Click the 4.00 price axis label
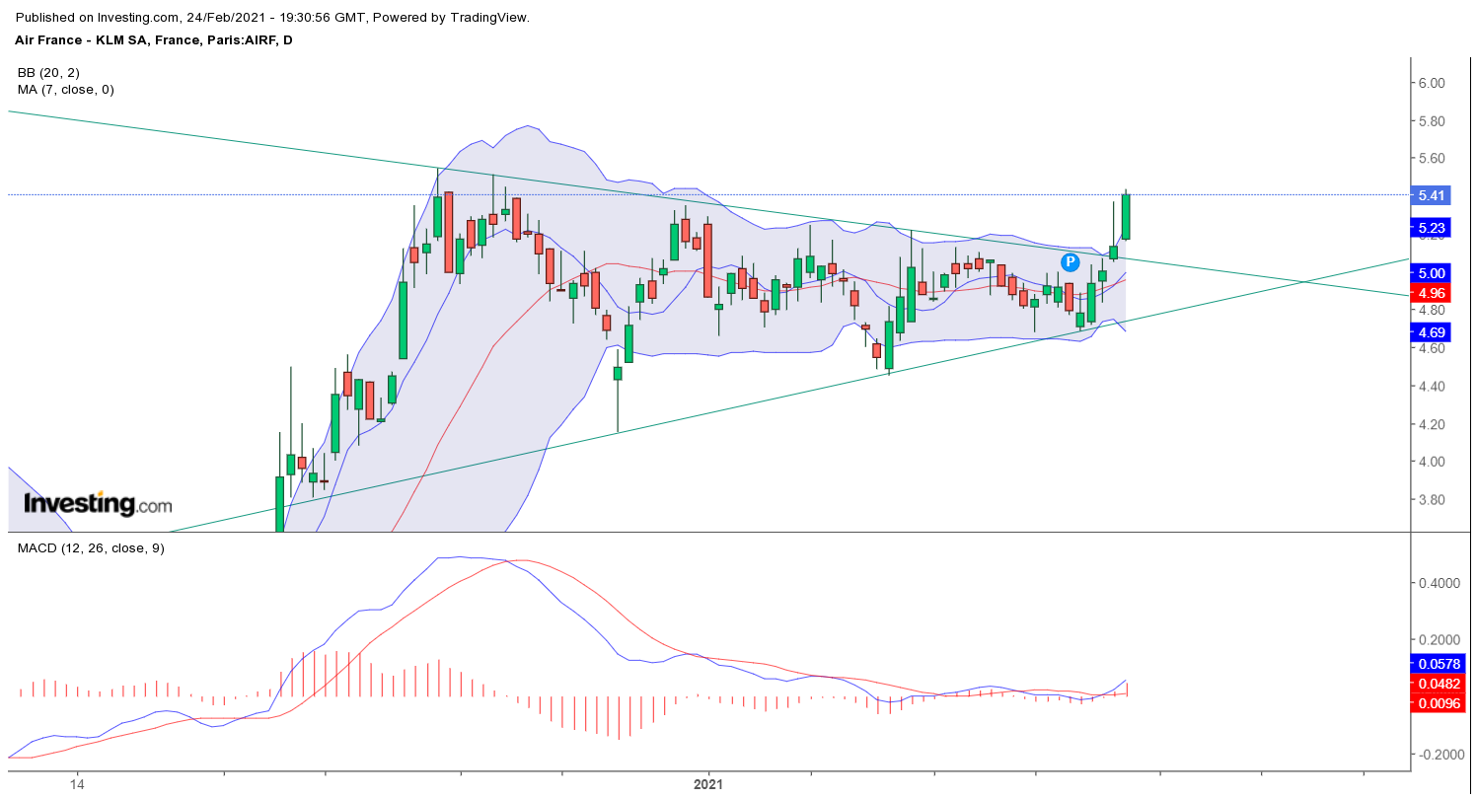 (x=1432, y=462)
